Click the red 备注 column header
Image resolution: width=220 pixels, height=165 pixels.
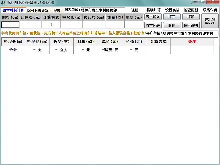(x=192, y=42)
